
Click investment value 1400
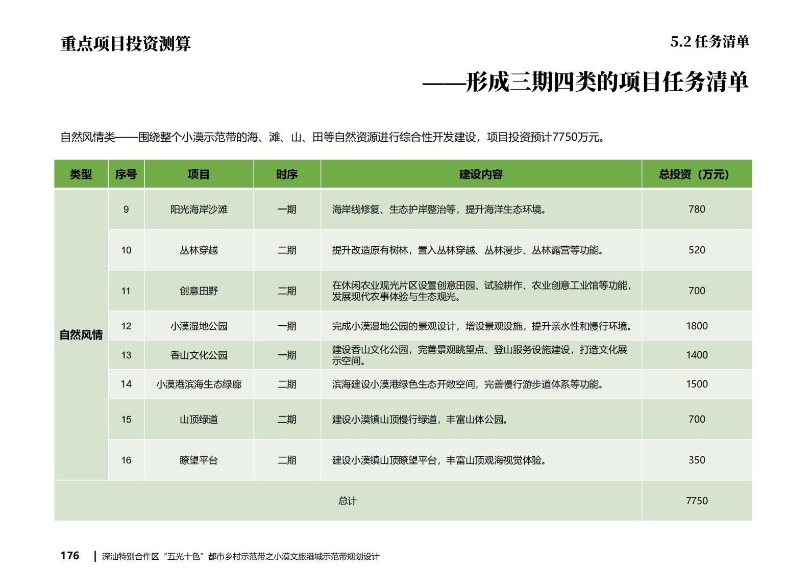tap(697, 355)
